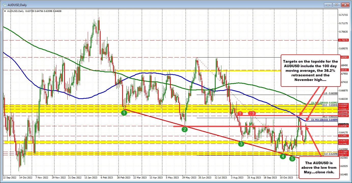Select the green circle 1 trendline marker
The height and width of the screenshot is (183, 352).
tap(124, 112)
